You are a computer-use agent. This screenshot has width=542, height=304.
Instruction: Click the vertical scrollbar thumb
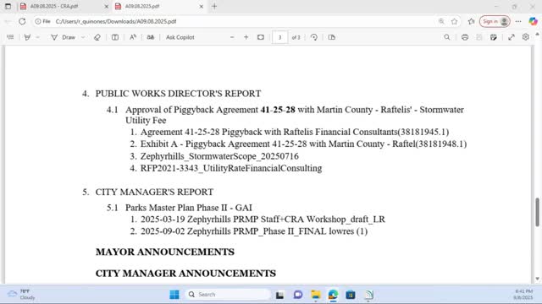537,212
